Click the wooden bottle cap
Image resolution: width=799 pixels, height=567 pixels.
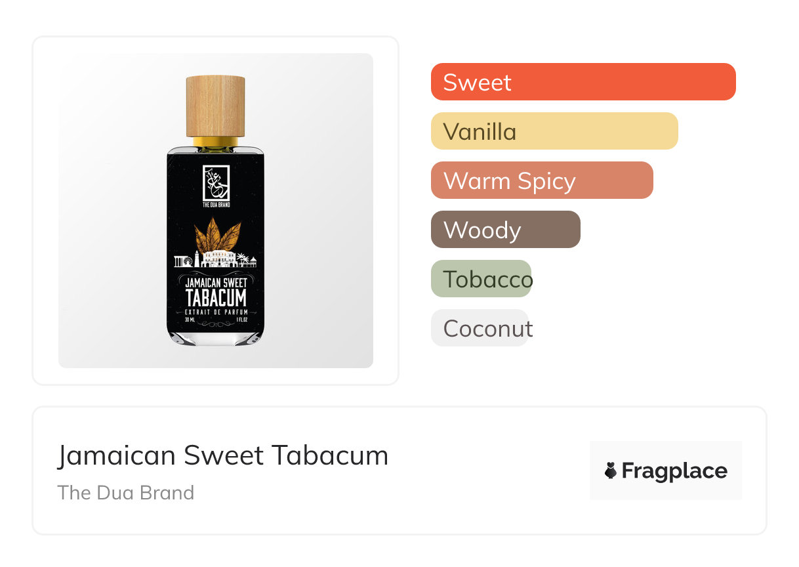coord(215,106)
